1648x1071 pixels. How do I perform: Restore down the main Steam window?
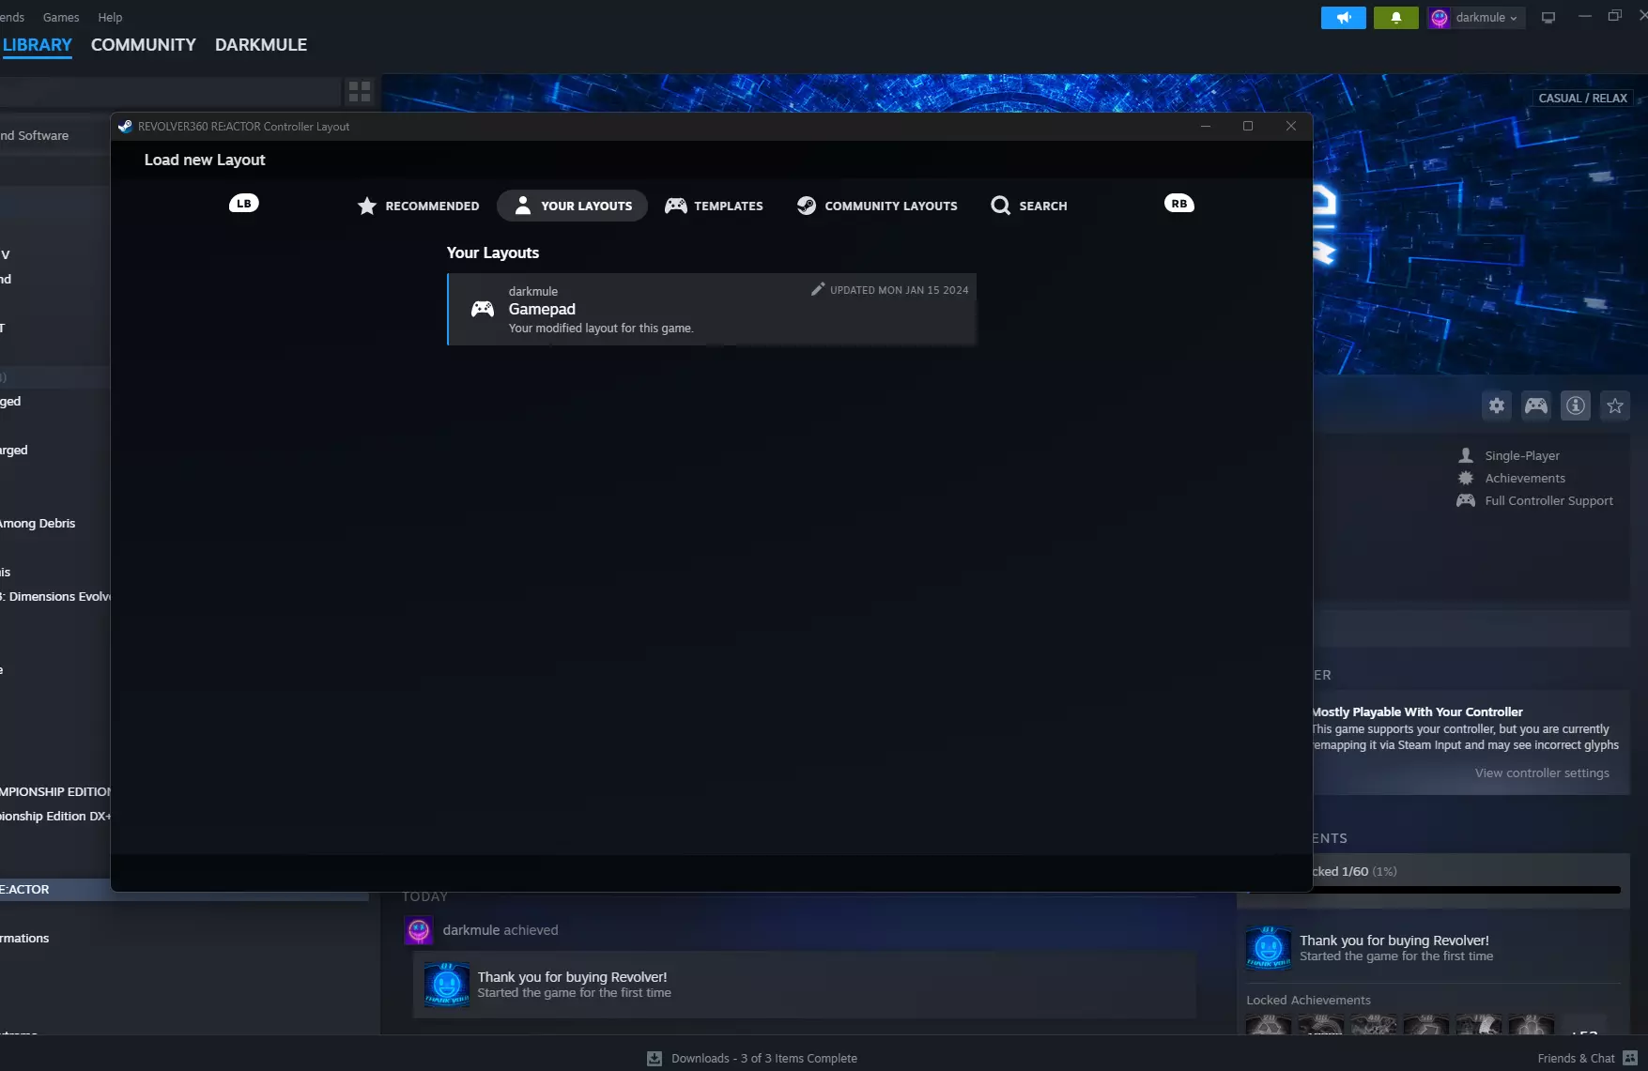[1615, 16]
